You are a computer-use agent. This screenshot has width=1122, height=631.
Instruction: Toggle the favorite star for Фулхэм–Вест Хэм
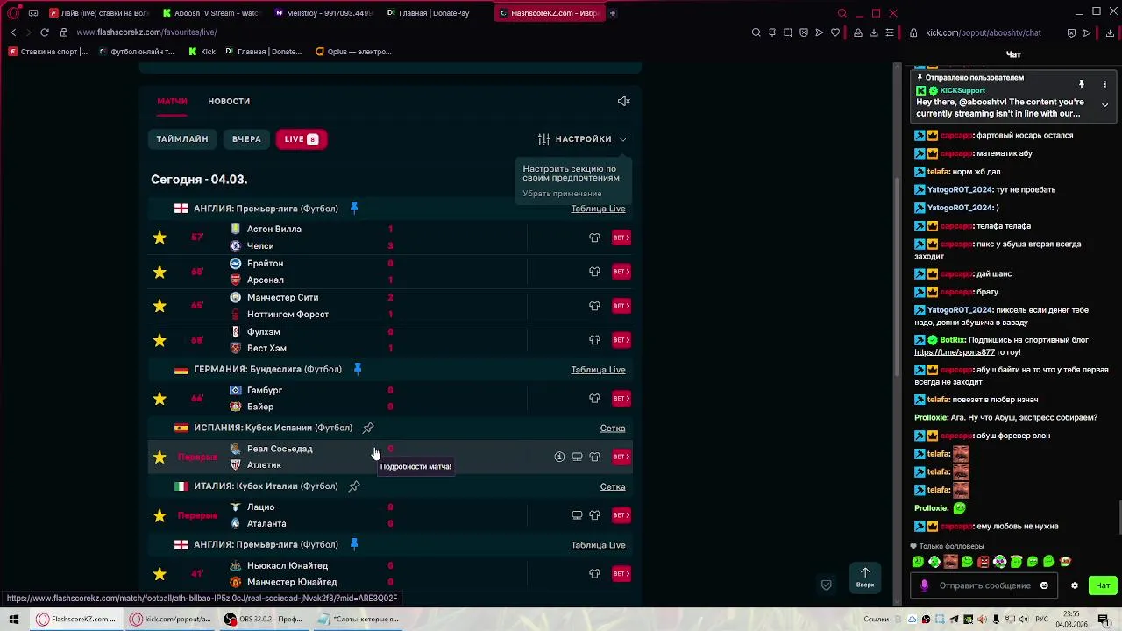coord(160,340)
